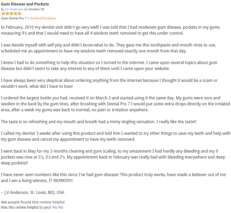Click the paragraph about the refreshing taste
This screenshot has width=231, height=213.
(x=98, y=122)
